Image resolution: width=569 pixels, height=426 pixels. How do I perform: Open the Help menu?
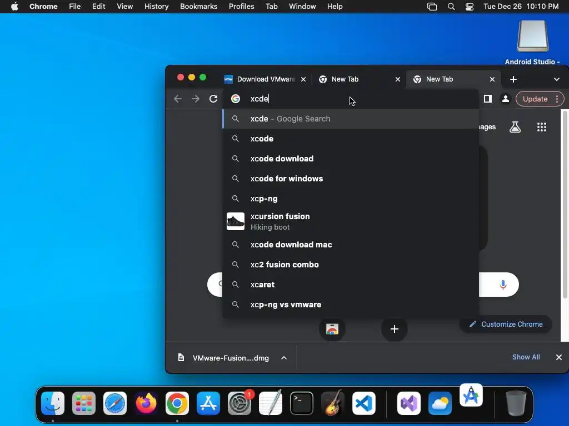click(x=335, y=7)
